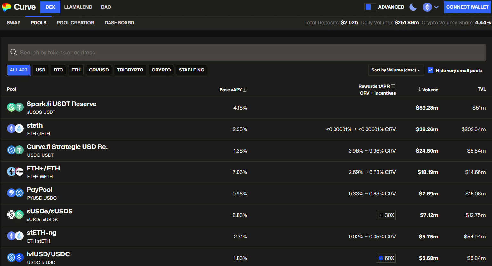
Task: Click the 60X points badge for lvlUSD/USDC
Action: click(386, 258)
